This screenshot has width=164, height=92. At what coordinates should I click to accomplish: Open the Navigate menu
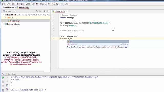click(20, 4)
